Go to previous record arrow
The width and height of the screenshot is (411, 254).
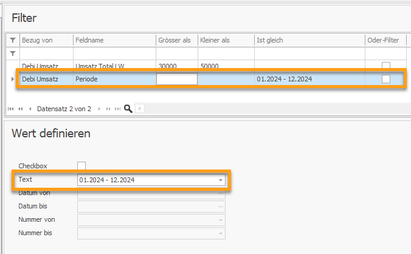coord(30,109)
